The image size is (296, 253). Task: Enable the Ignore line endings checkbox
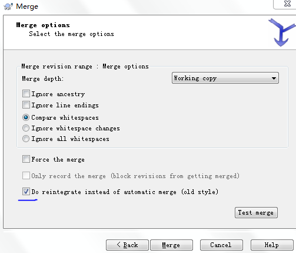26,105
